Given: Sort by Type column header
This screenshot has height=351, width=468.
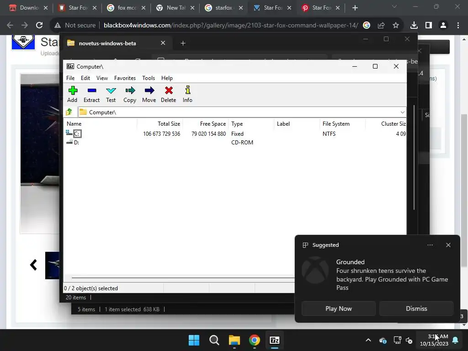Looking at the screenshot, I should click(x=251, y=123).
